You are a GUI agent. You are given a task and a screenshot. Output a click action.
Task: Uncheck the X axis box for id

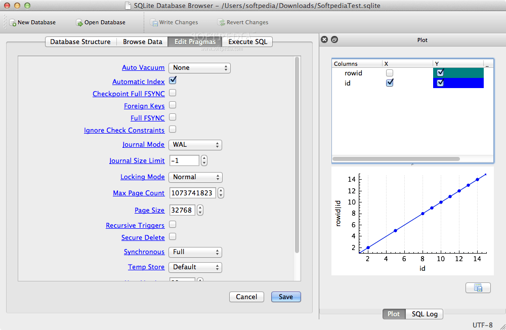pyautogui.click(x=390, y=83)
